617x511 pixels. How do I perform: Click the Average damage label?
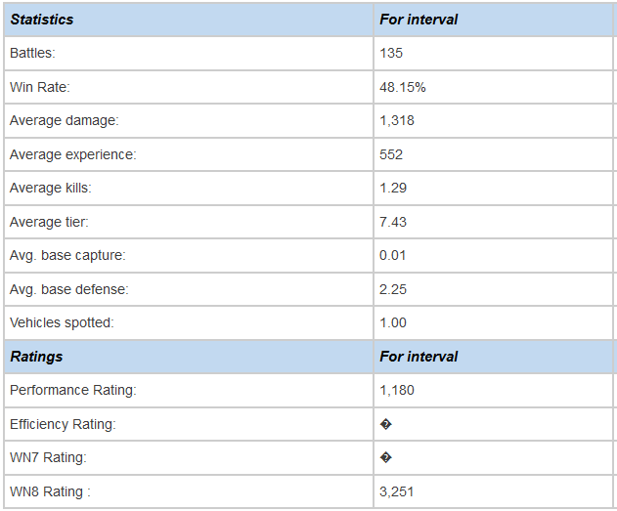point(65,121)
